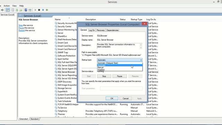The image size is (222, 125).
Task: Click the Stop Service square icon
Action: pyautogui.click(x=39, y=10)
